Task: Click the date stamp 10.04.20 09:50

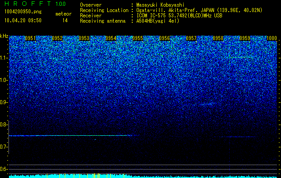Action: pyautogui.click(x=23, y=20)
